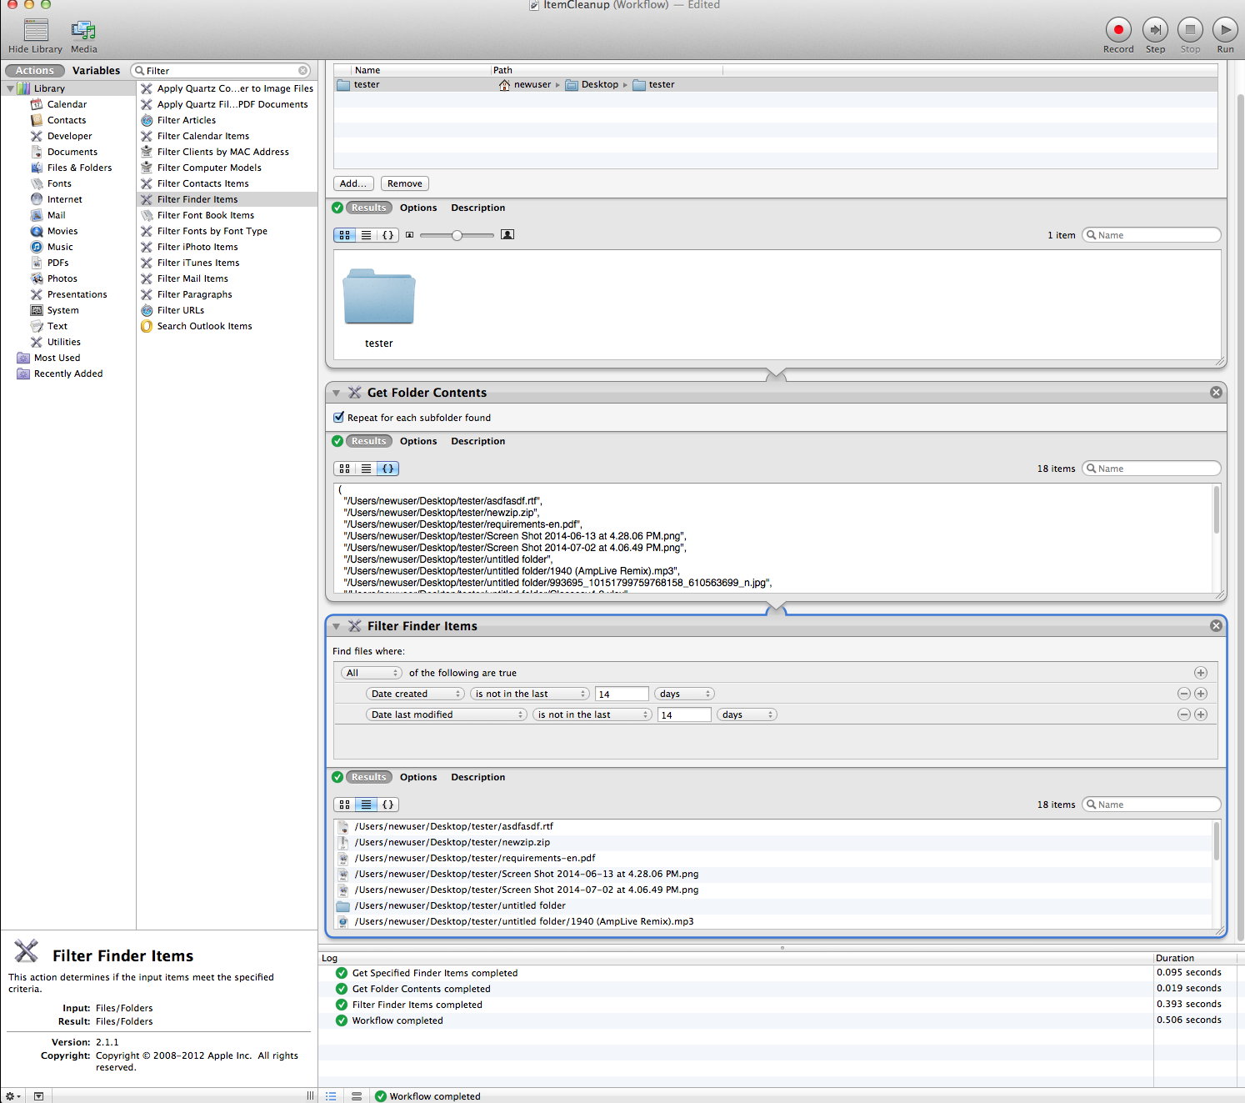The image size is (1245, 1103).
Task: Run the workflow with Run icon
Action: [1225, 30]
